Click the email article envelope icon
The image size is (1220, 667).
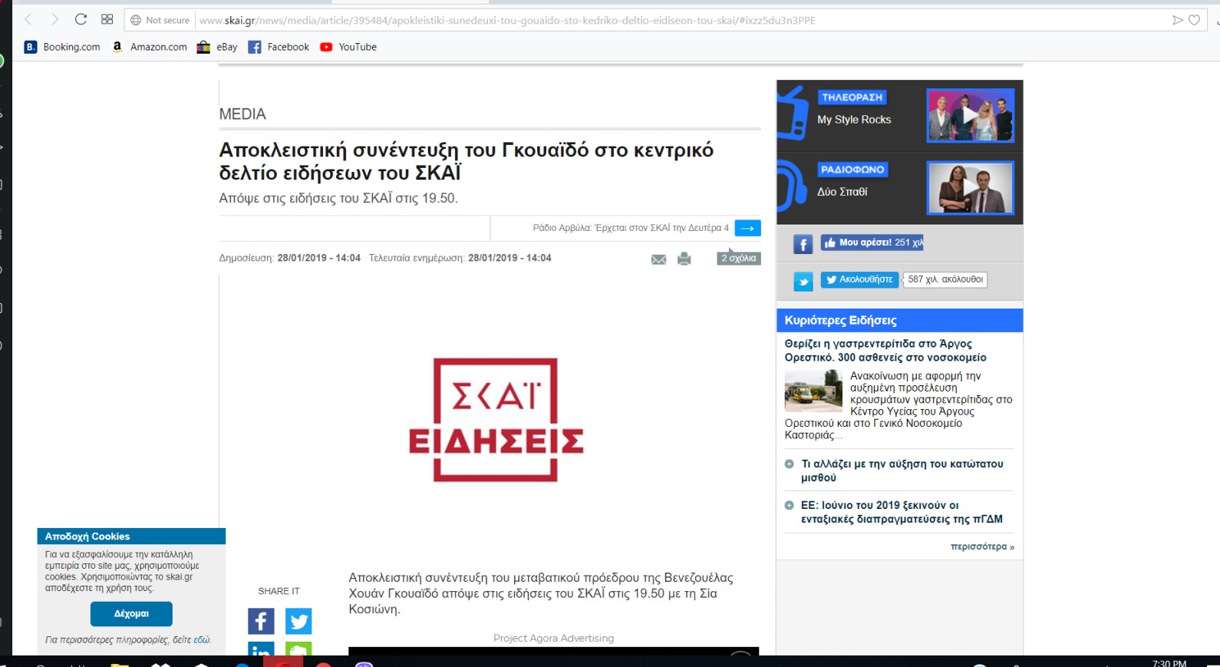(x=658, y=259)
